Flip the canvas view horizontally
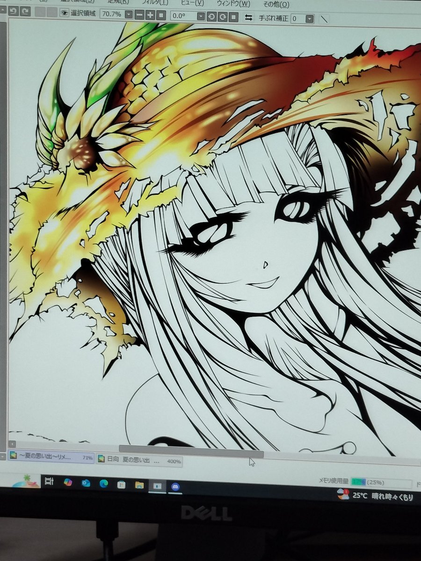 249,18
